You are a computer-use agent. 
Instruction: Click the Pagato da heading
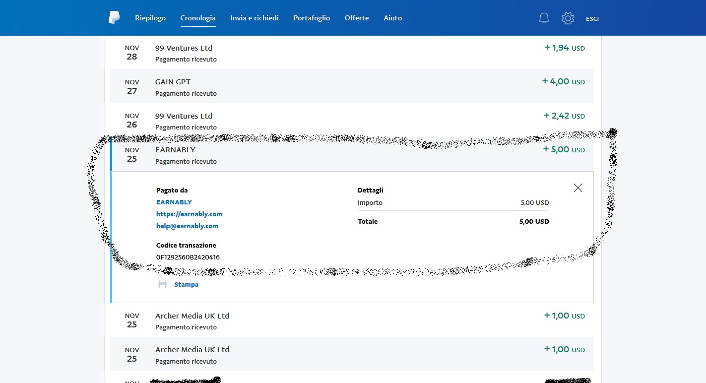coord(172,190)
